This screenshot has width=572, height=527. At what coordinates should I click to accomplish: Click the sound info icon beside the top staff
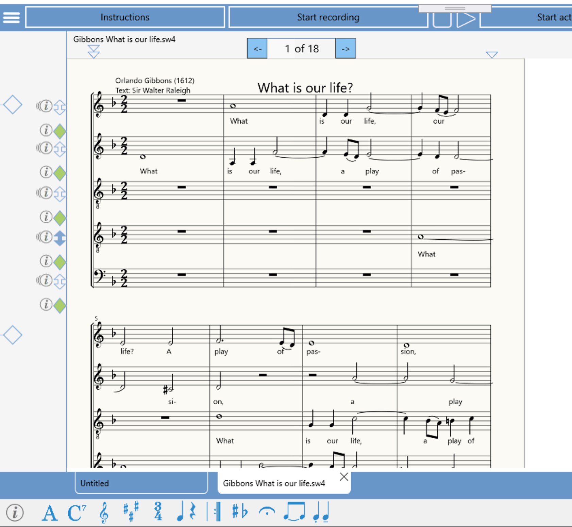pos(44,106)
